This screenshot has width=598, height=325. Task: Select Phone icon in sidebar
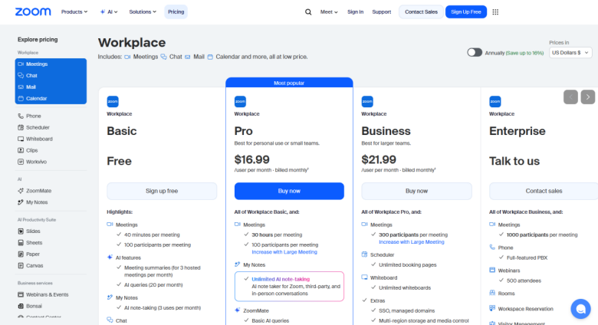click(x=21, y=116)
